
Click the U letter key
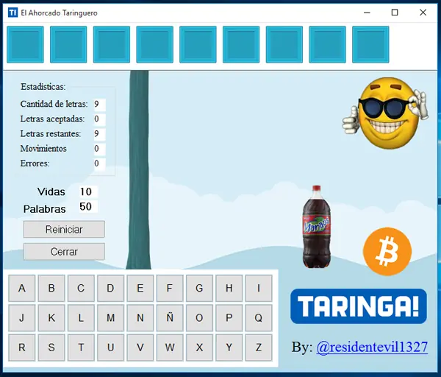click(110, 348)
